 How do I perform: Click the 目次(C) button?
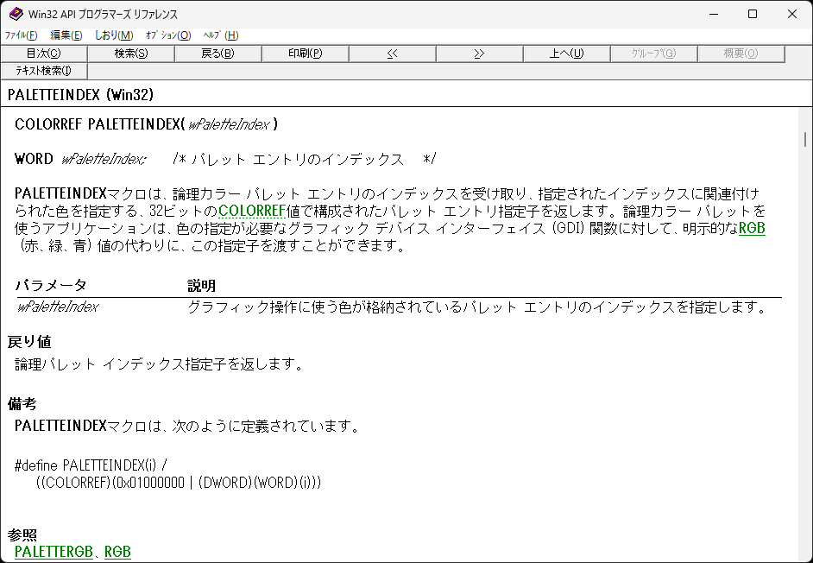[x=43, y=54]
